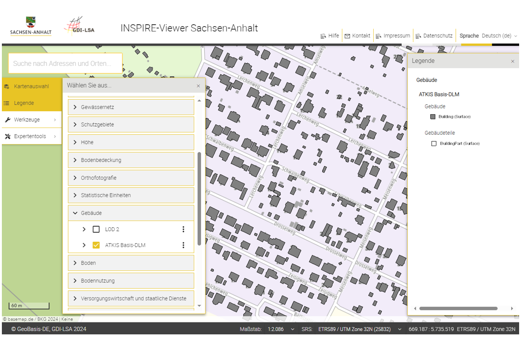Collapse the Gebäude category
This screenshot has width=521, height=347.
pos(75,213)
